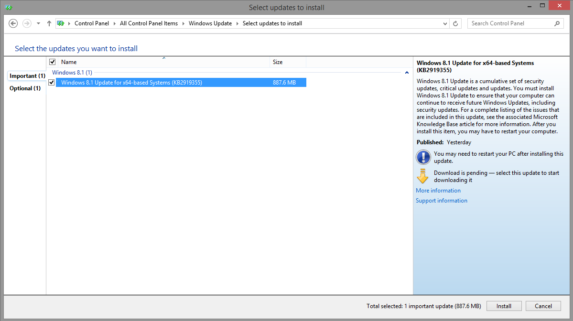Refresh the Select updates to install page

pyautogui.click(x=455, y=23)
